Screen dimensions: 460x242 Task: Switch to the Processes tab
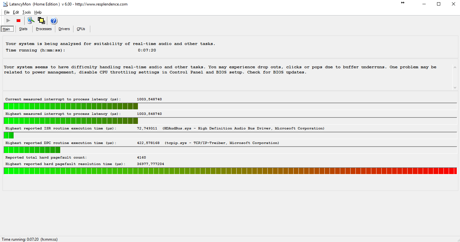[x=44, y=29]
